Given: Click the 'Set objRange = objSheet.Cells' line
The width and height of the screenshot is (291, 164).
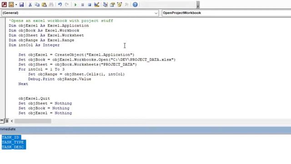Looking at the screenshot, I should coord(76,74).
